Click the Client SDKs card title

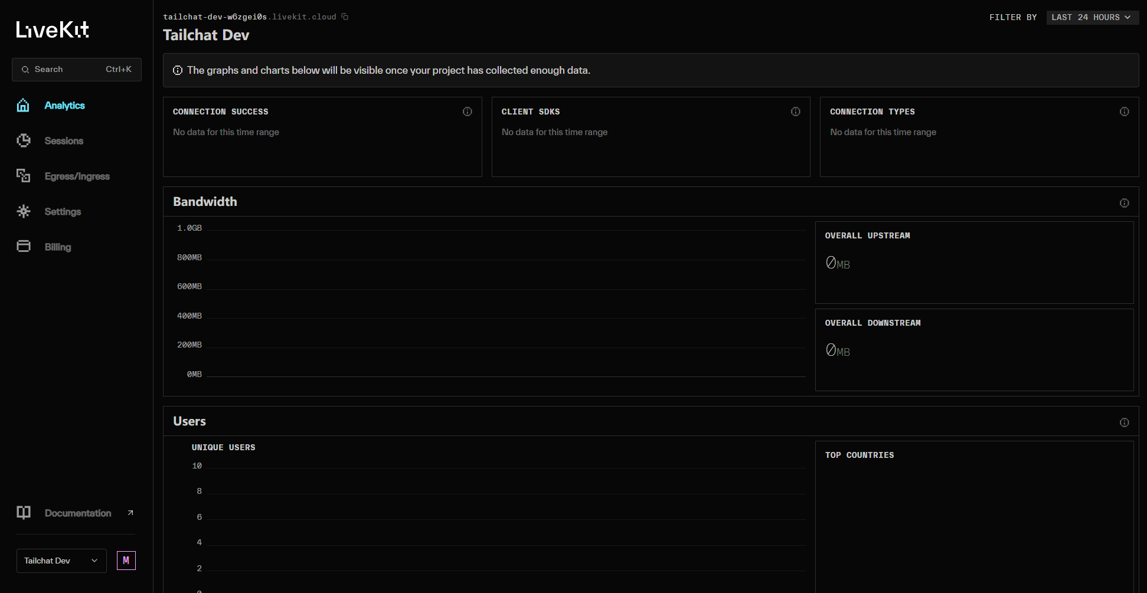(531, 112)
